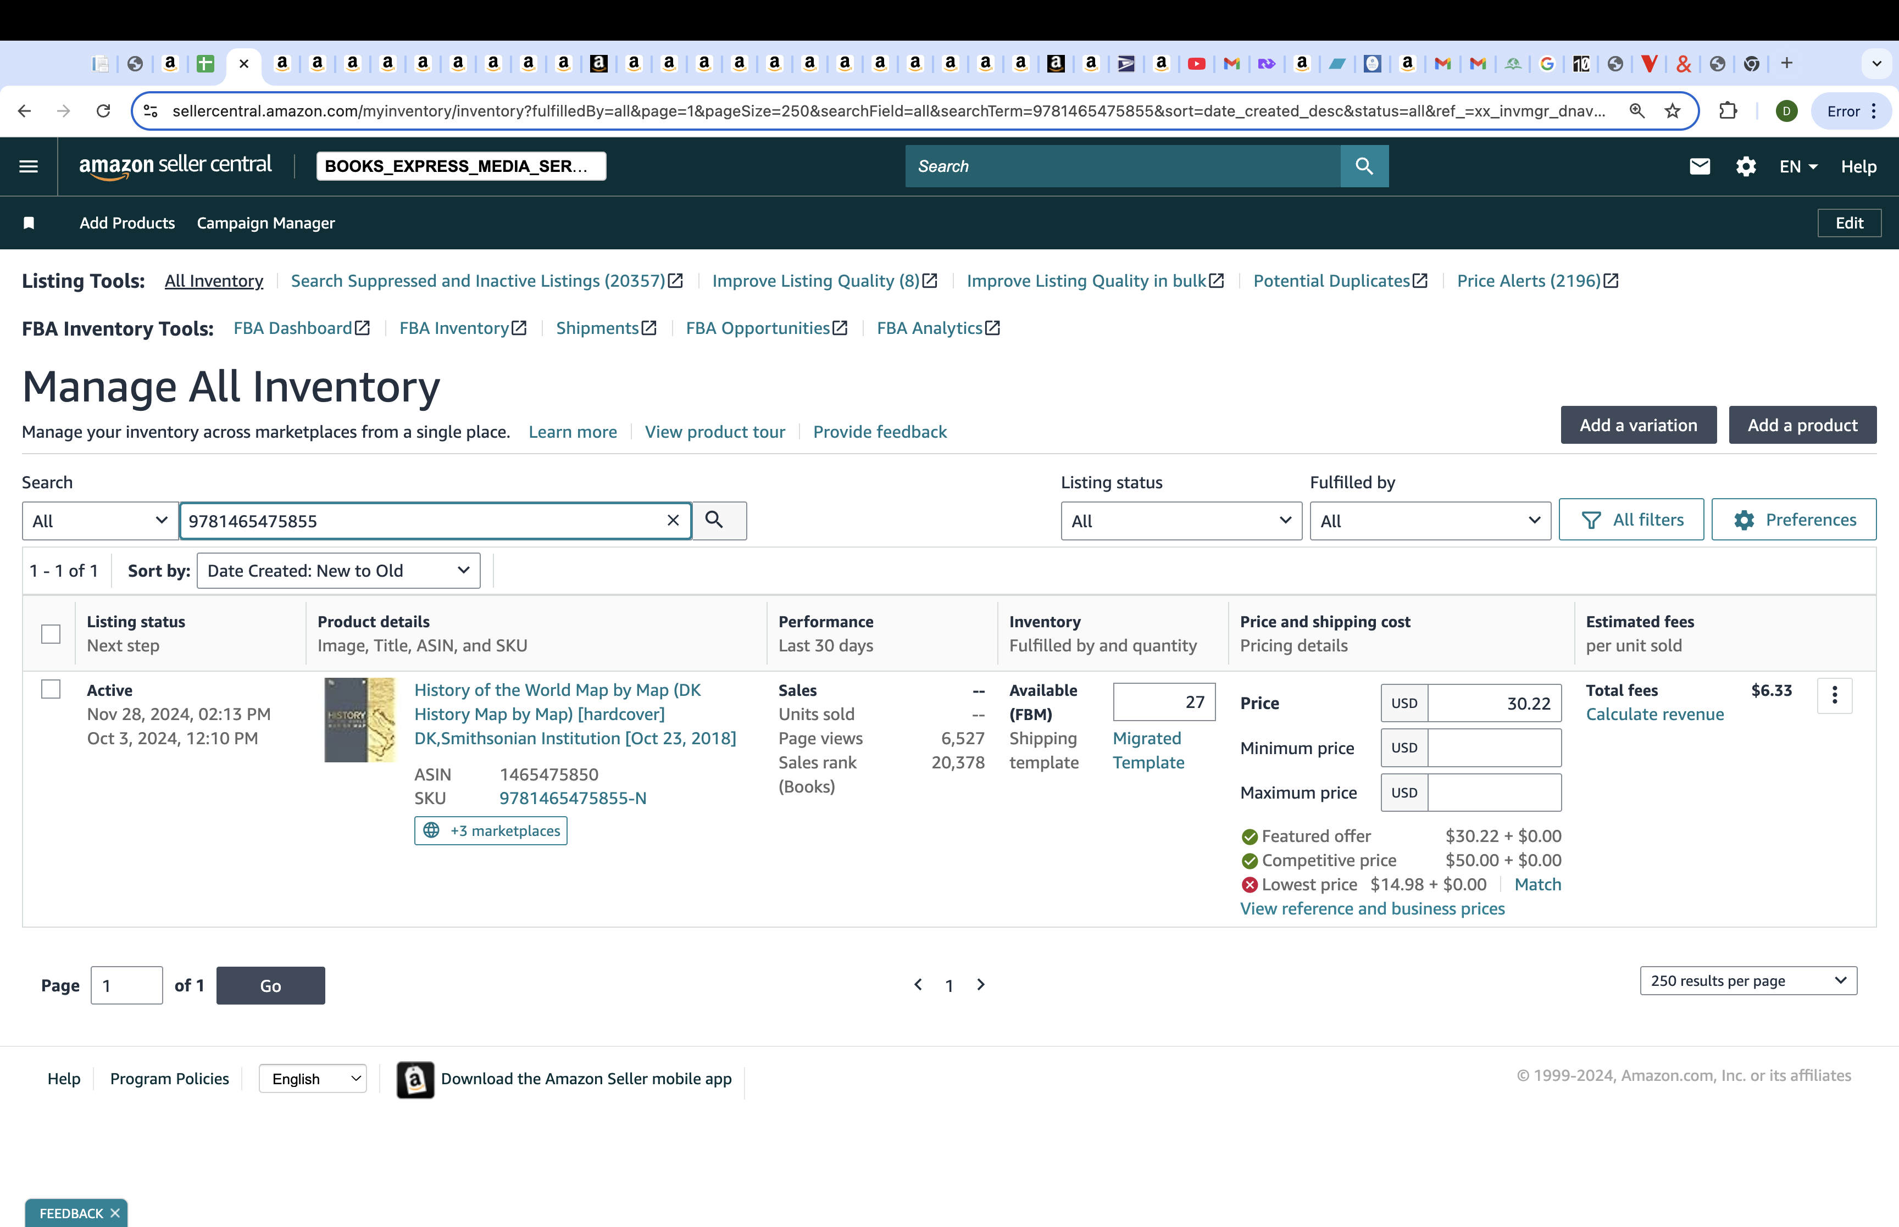Open the Fulfilled by dropdown

point(1430,520)
